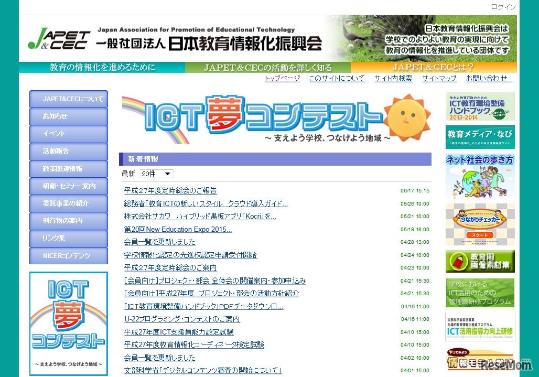Click 教育メディア・なび banner
The image size is (539, 377).
click(x=480, y=137)
